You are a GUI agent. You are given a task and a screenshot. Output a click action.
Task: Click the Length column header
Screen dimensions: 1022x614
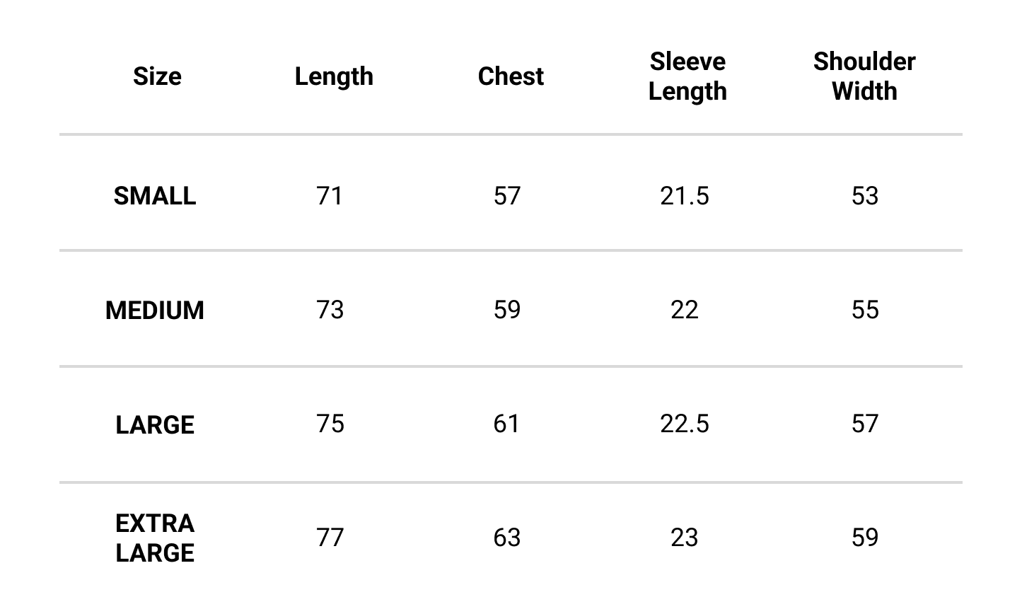click(334, 77)
